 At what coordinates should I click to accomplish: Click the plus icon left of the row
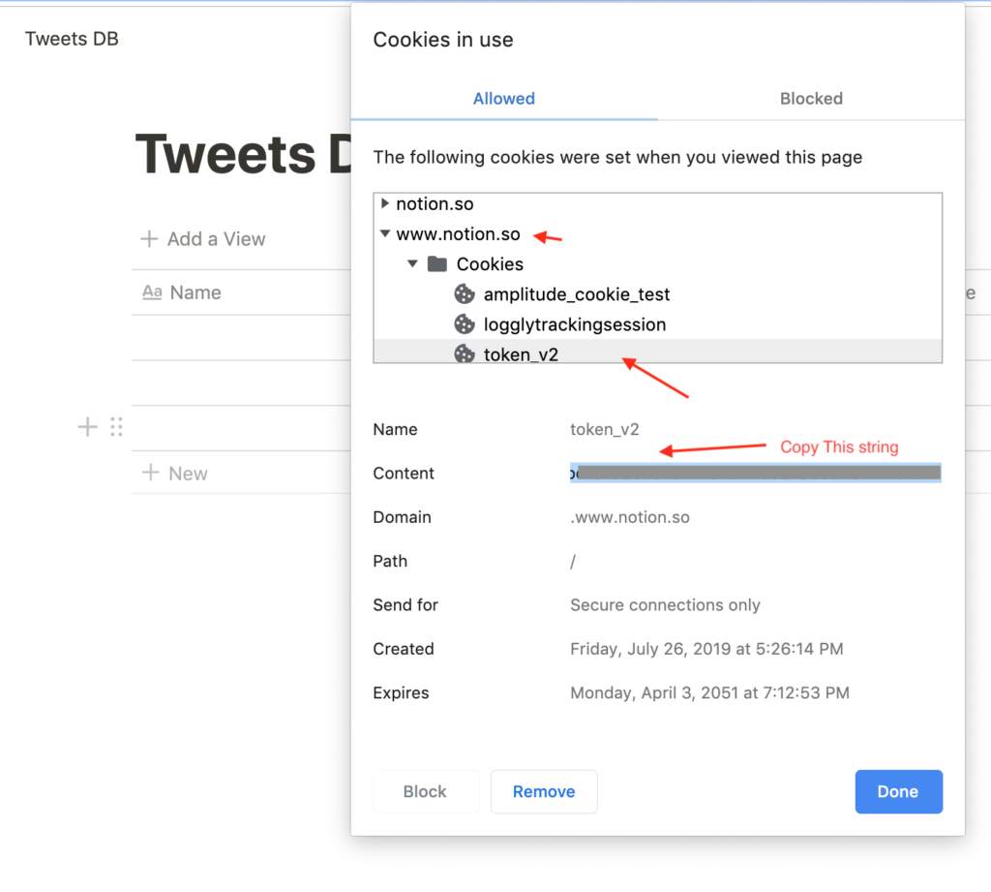coord(87,427)
